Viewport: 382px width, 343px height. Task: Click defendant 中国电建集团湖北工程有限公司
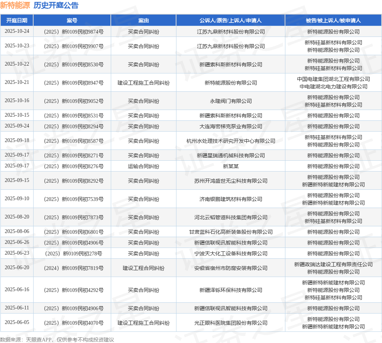[x=333, y=79]
